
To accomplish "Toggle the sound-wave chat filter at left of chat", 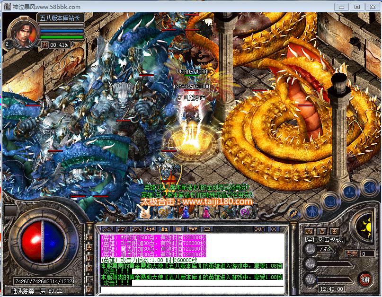I will coord(89,237).
